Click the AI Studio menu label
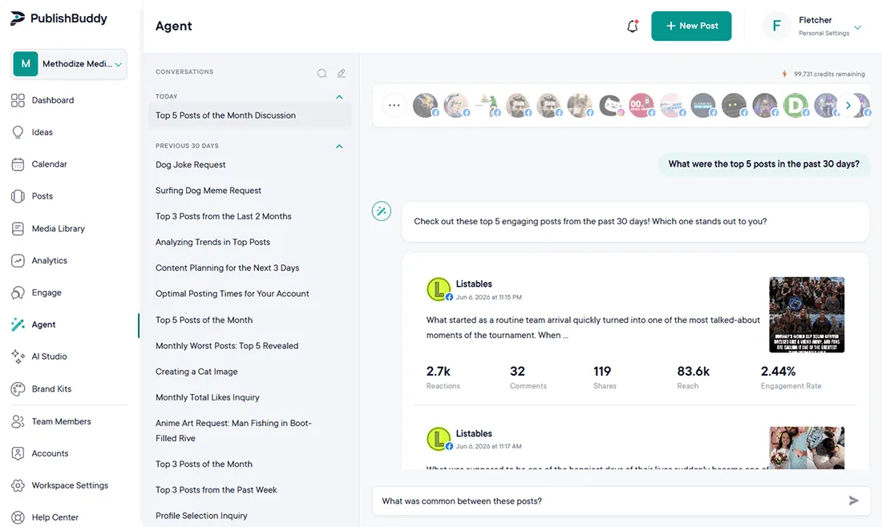This screenshot has width=882, height=527. pyautogui.click(x=49, y=356)
